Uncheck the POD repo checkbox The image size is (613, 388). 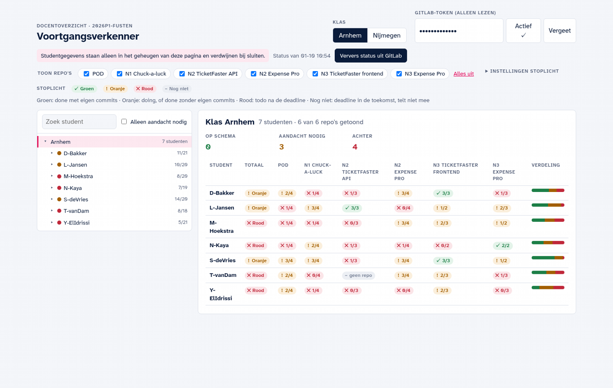[x=86, y=74]
